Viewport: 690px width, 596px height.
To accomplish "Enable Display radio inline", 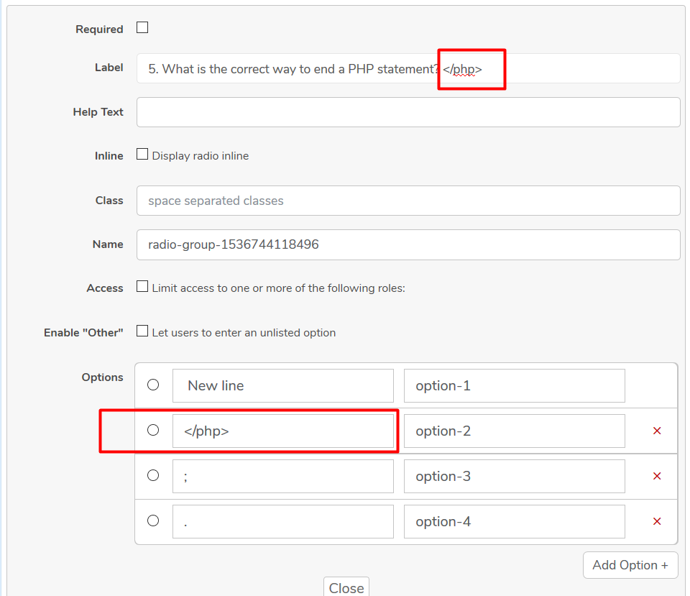I will [142, 152].
